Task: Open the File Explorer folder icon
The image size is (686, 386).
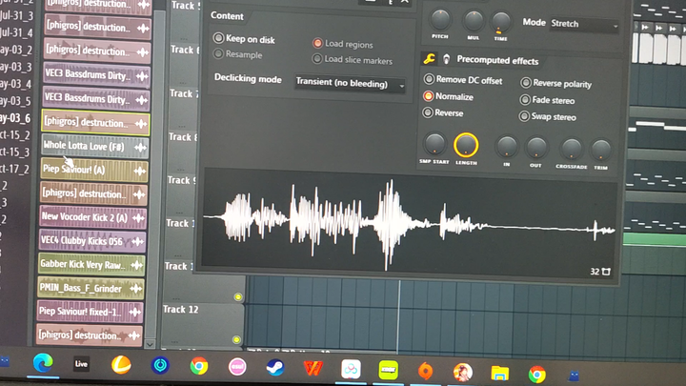Action: pyautogui.click(x=499, y=374)
